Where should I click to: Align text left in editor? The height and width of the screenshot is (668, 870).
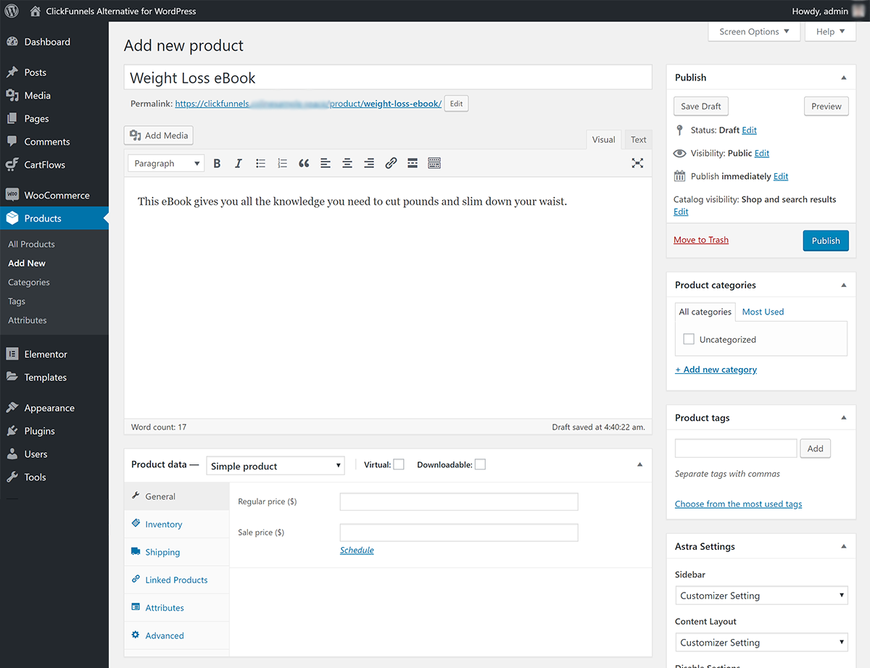(x=326, y=163)
